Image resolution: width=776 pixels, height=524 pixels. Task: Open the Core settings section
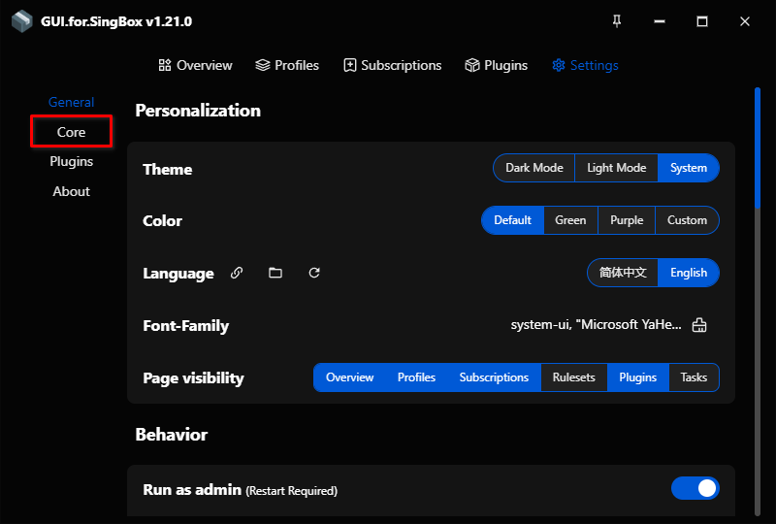click(x=71, y=132)
